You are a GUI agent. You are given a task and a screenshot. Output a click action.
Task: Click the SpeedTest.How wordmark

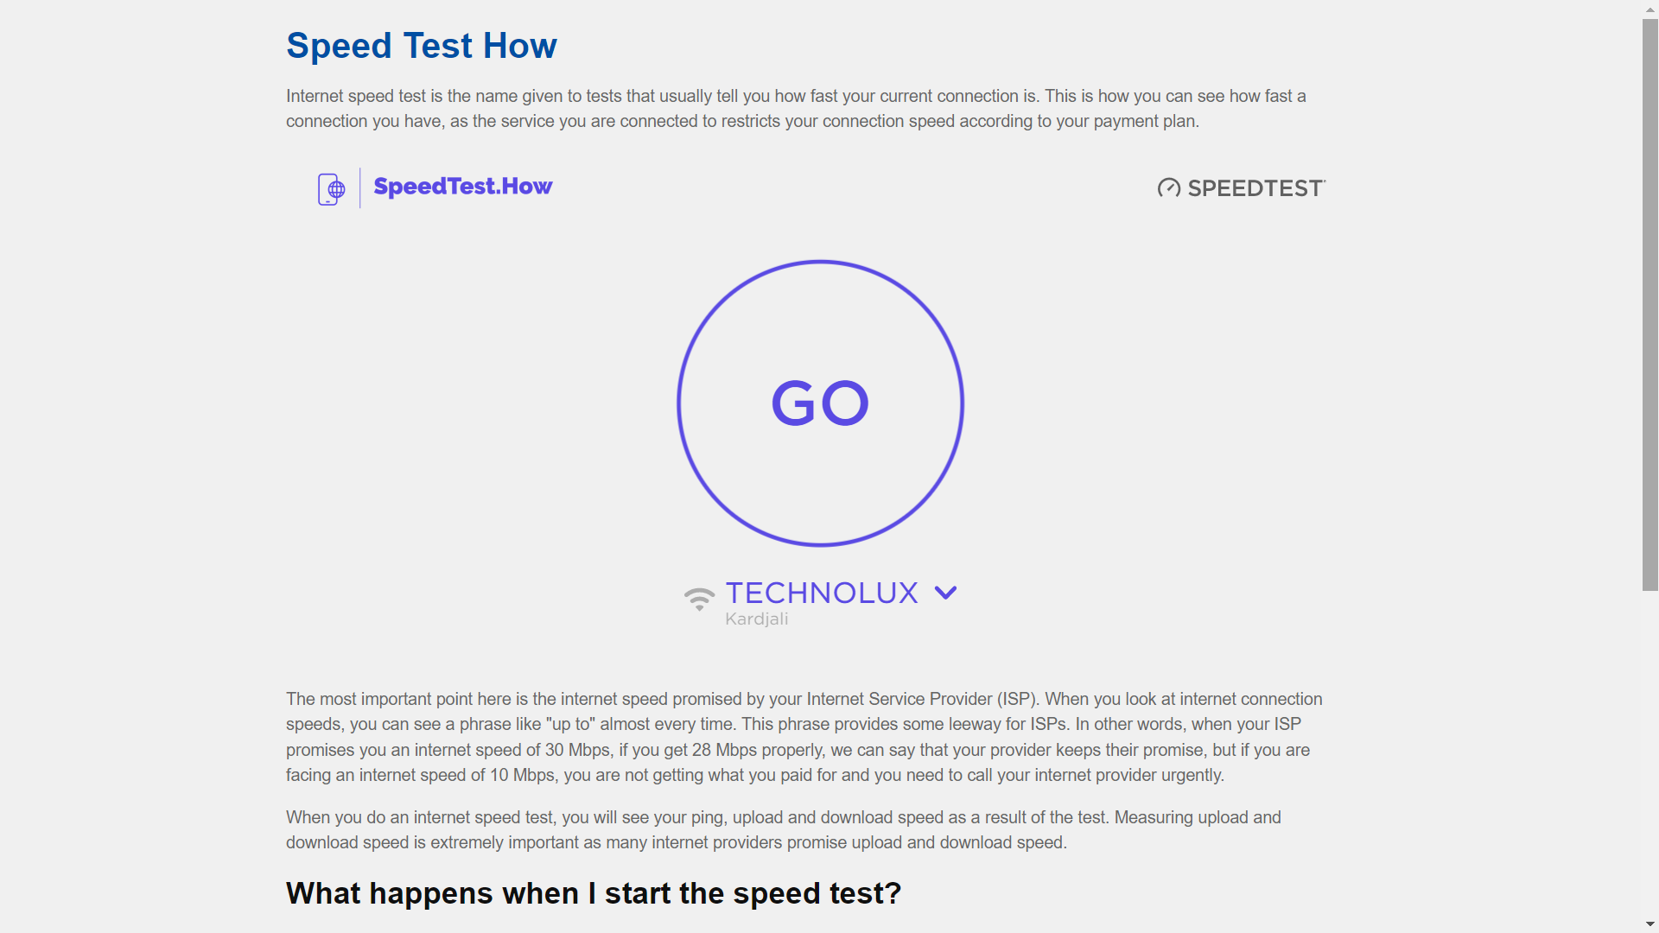pos(462,187)
